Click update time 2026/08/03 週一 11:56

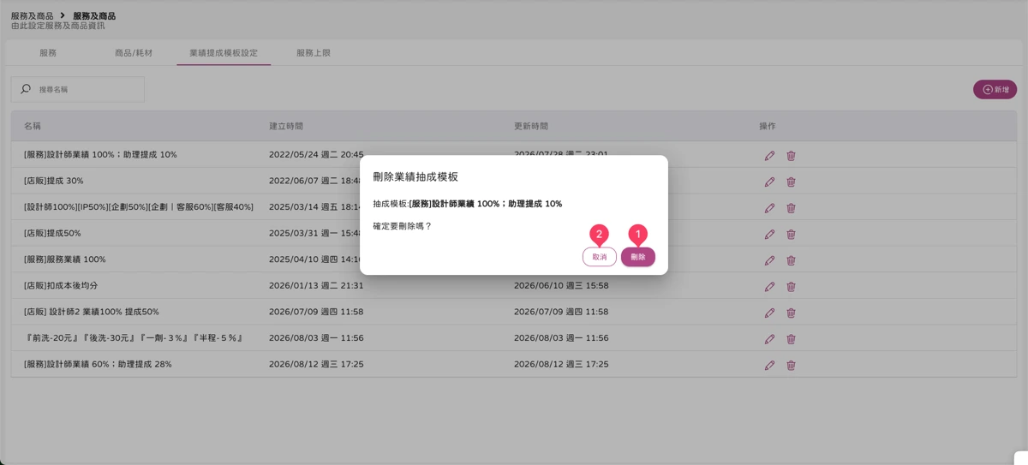click(561, 338)
